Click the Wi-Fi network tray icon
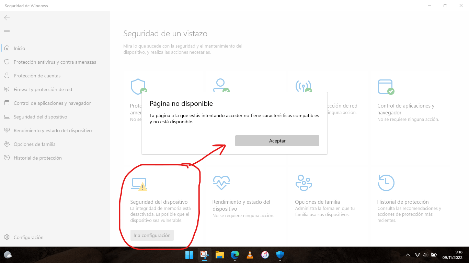The image size is (469, 263). [x=417, y=255]
